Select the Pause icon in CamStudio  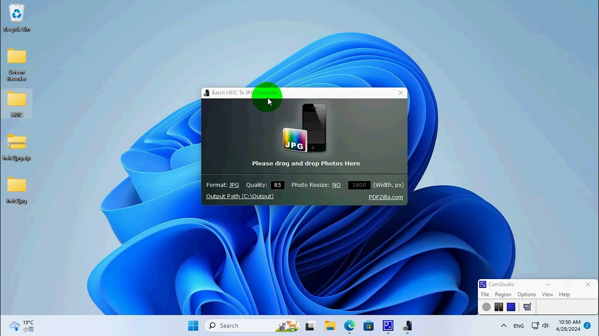pyautogui.click(x=498, y=307)
